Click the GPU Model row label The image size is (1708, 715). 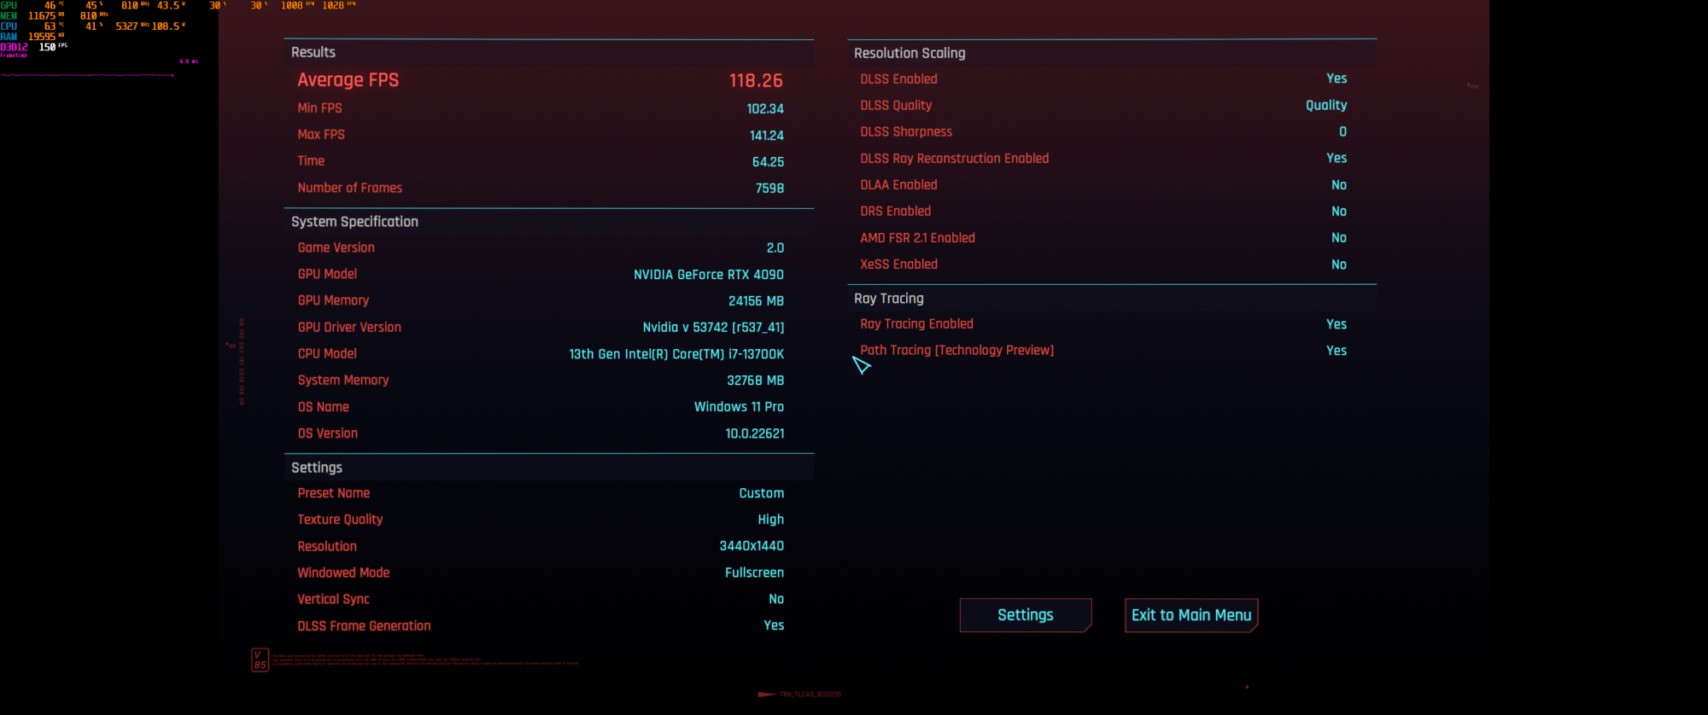pyautogui.click(x=327, y=274)
